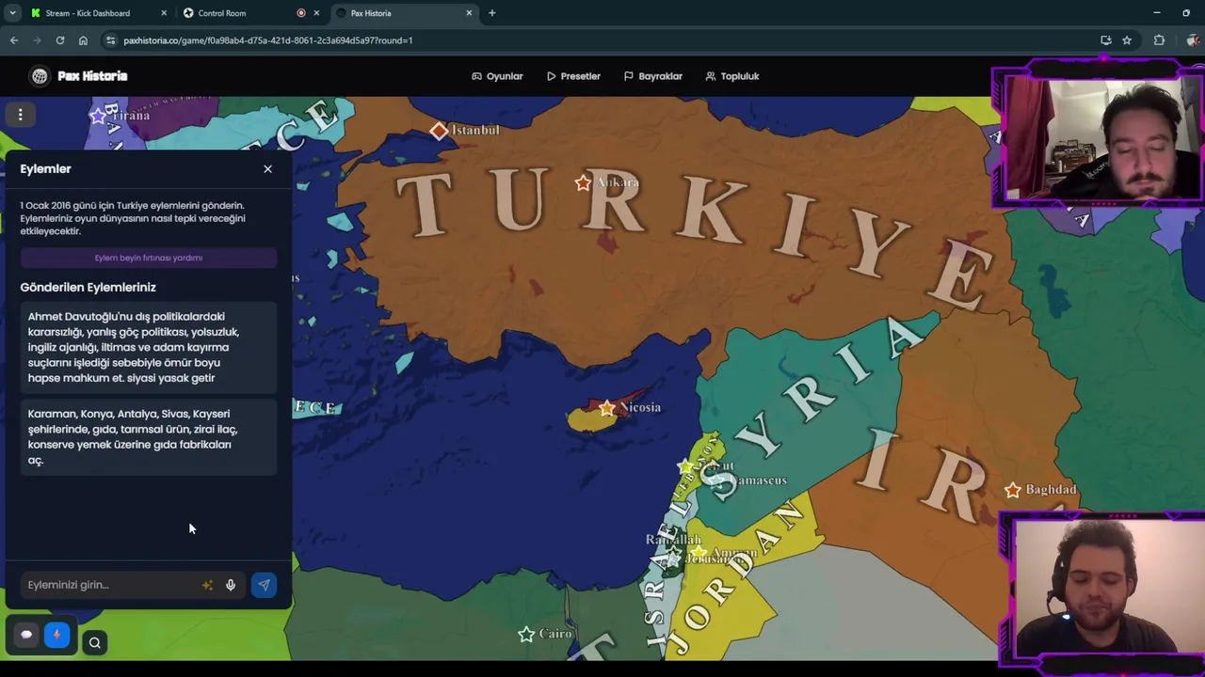Toggle the lightning actions panel button
1205x677 pixels.
coord(56,635)
